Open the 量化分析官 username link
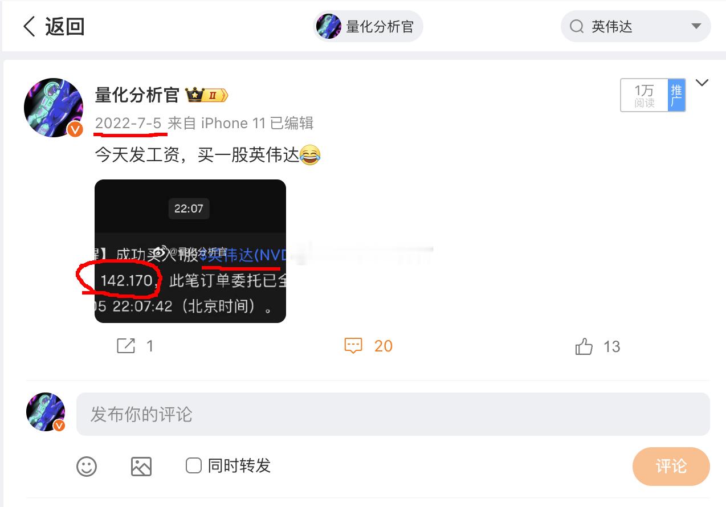 (x=137, y=95)
